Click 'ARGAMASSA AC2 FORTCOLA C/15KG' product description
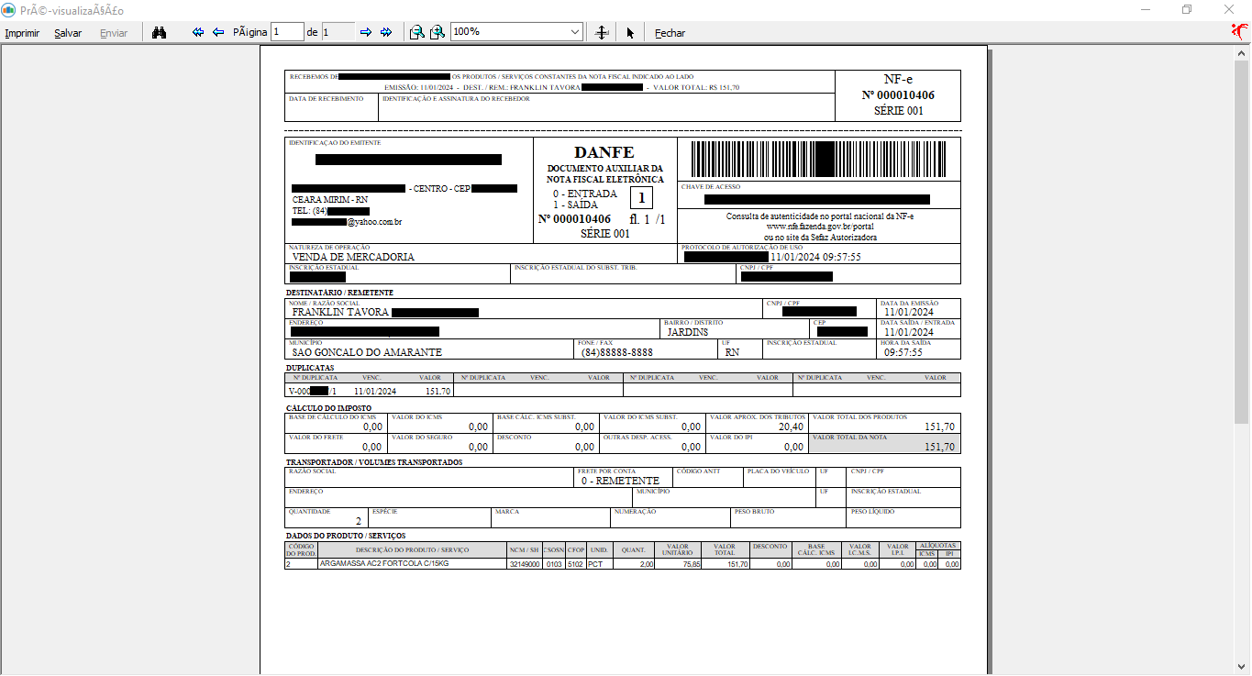Screen dimensions: 1252x676 pos(385,564)
